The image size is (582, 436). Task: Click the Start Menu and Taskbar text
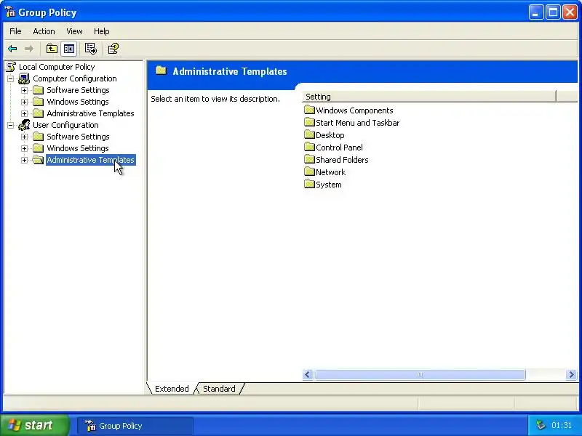point(357,123)
